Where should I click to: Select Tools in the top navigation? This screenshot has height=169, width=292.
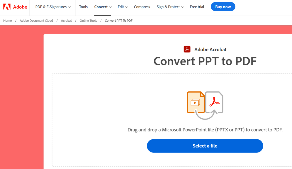83,7
